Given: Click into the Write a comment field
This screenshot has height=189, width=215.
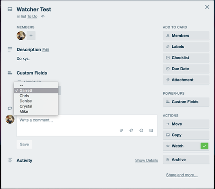Looking at the screenshot, I should click(x=87, y=126).
